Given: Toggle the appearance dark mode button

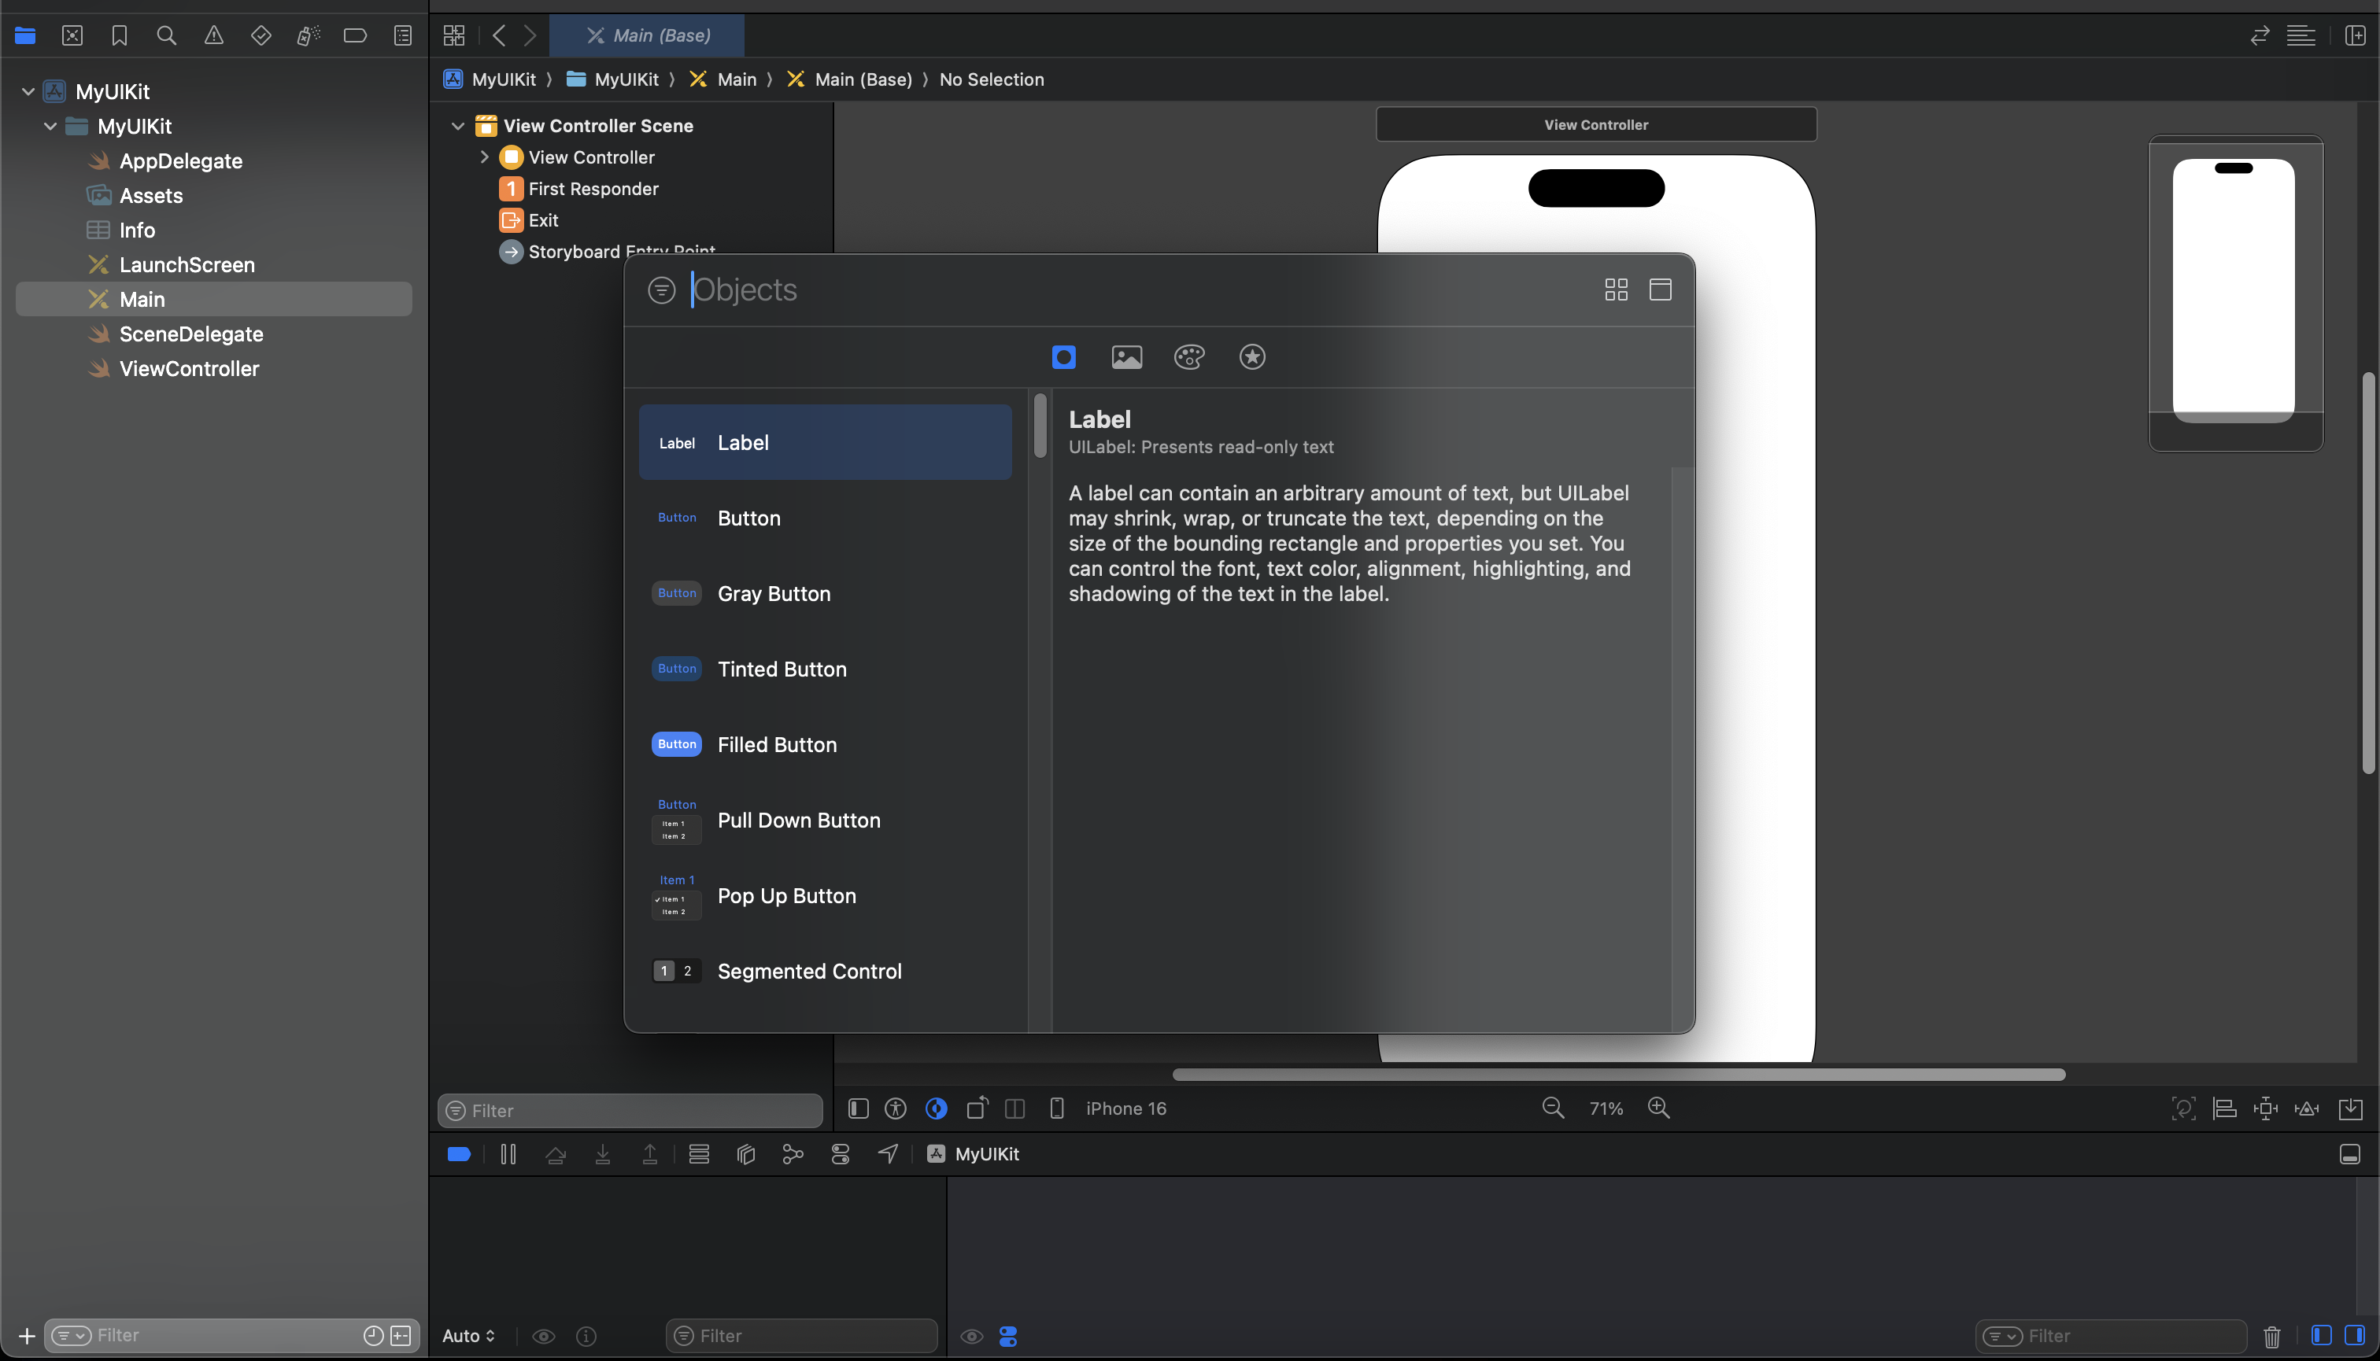Looking at the screenshot, I should tap(936, 1108).
